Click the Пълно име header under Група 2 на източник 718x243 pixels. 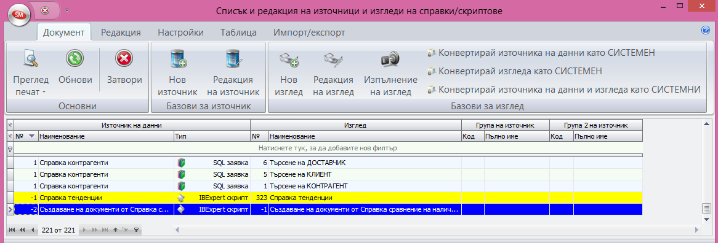tap(608, 136)
